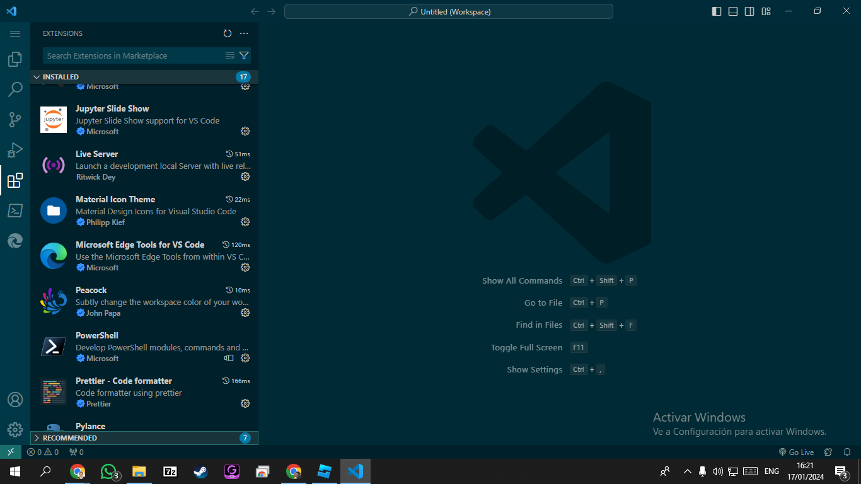Open the ENG language selector
This screenshot has height=484, width=861.
coord(771,471)
